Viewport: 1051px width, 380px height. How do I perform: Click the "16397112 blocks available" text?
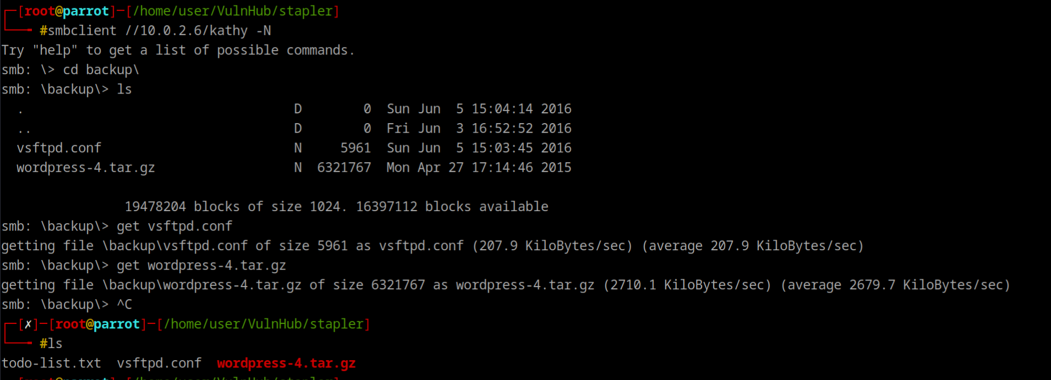point(452,207)
